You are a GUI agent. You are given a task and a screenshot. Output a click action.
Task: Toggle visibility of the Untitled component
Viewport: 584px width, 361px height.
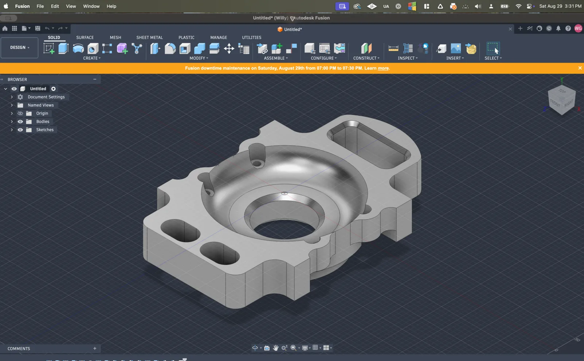click(x=14, y=89)
